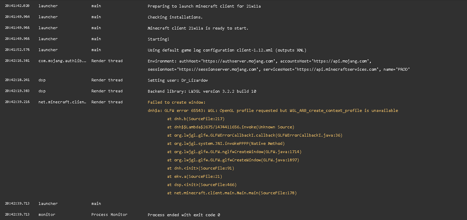Click the truncated 'net.minecraft.clien...' source label
Screen dimensions: 467x220
pos(62,102)
